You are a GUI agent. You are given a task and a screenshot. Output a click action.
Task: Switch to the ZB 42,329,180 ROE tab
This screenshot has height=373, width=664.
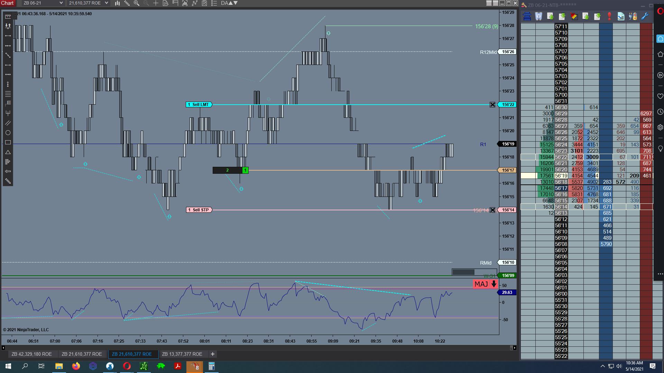(x=31, y=354)
